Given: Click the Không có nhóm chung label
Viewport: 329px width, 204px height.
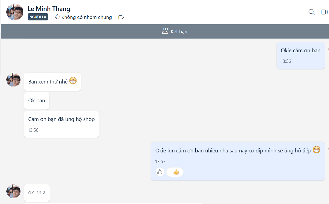Looking at the screenshot, I should tap(87, 17).
